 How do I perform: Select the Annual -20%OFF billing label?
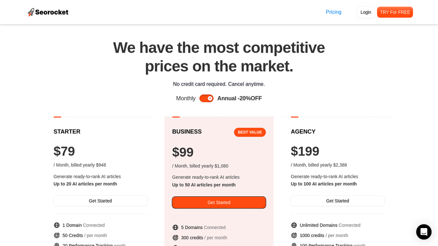[x=240, y=98]
